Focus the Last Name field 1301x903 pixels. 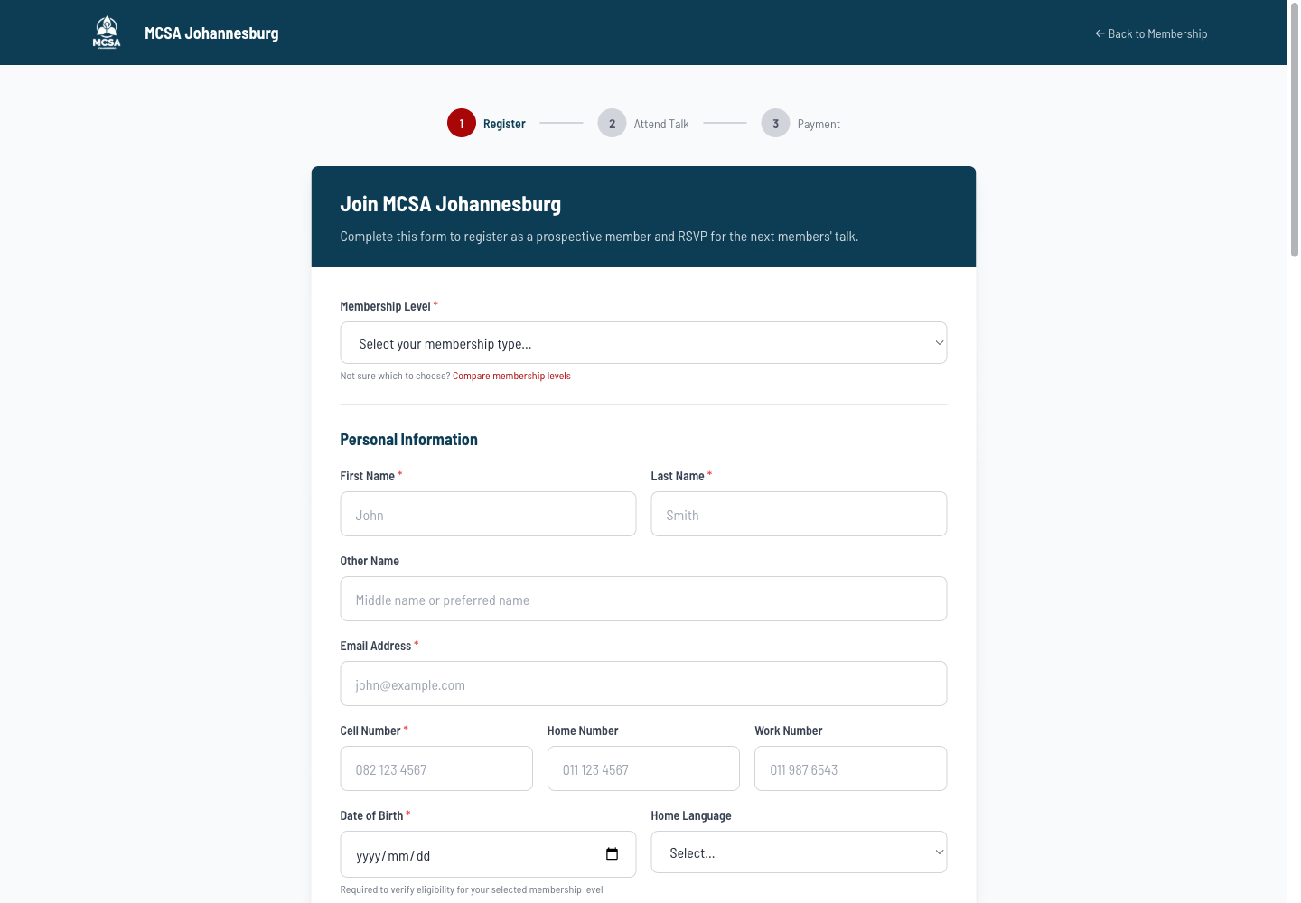pyautogui.click(x=799, y=514)
